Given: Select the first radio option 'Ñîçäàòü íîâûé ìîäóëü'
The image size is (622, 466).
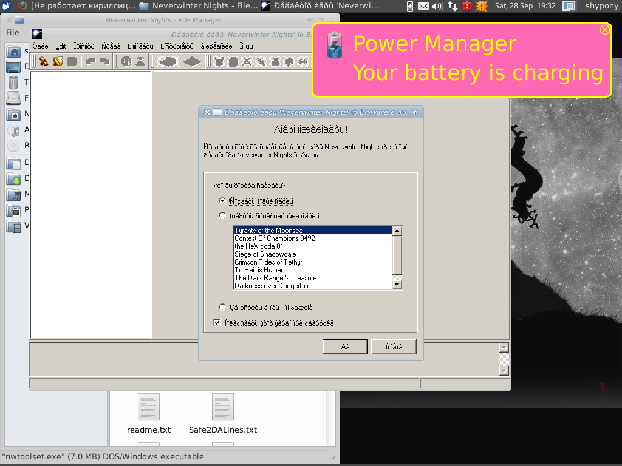Looking at the screenshot, I should click(x=256, y=201).
